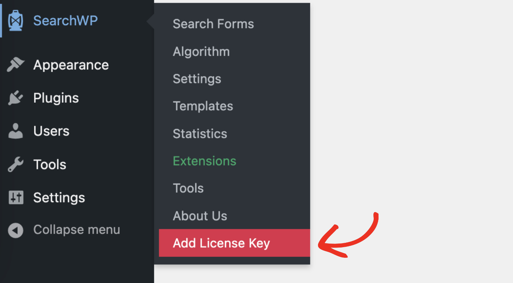Image resolution: width=513 pixels, height=283 pixels.
Task: View SearchWP Statistics
Action: click(x=200, y=133)
